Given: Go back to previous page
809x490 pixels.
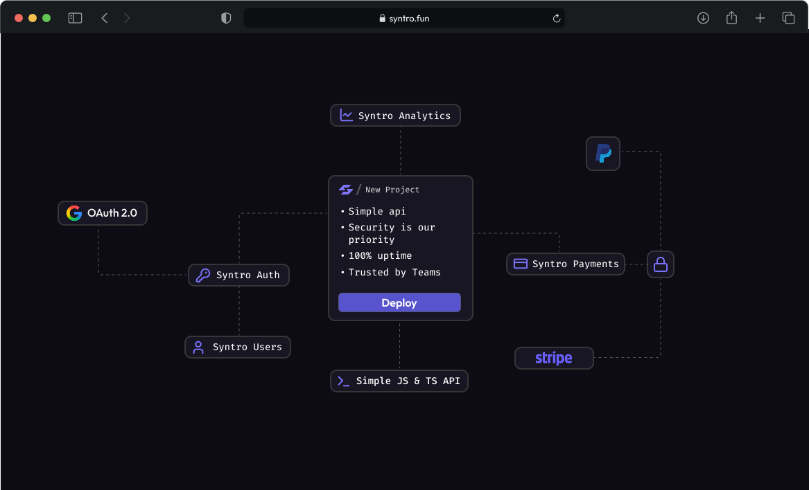Looking at the screenshot, I should [x=105, y=18].
